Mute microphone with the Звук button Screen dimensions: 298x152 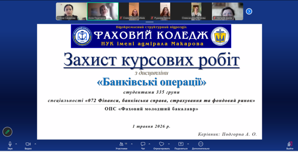[10, 145]
